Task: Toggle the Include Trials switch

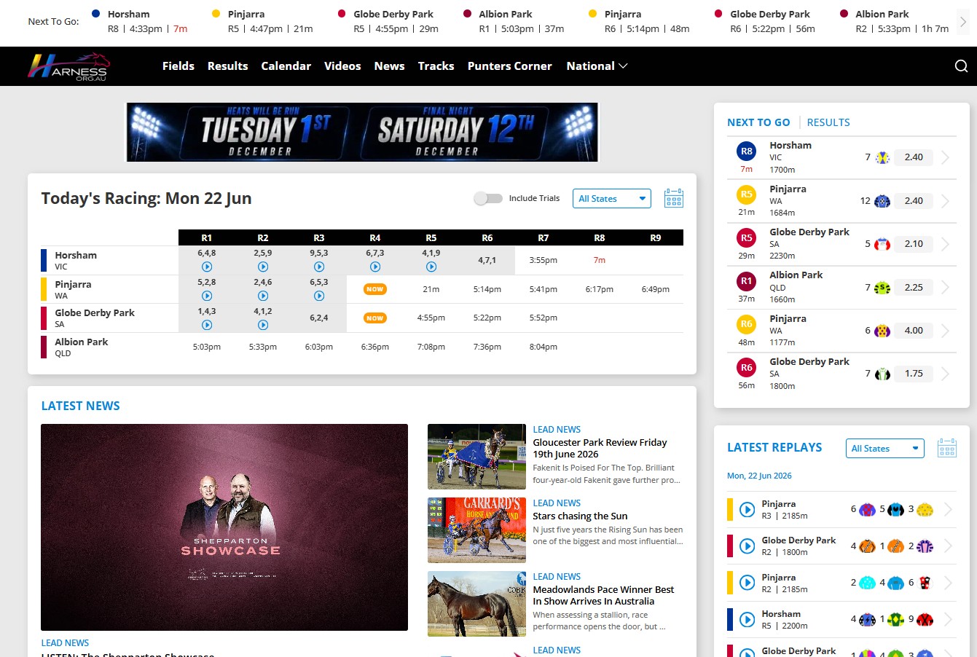Action: 488,198
